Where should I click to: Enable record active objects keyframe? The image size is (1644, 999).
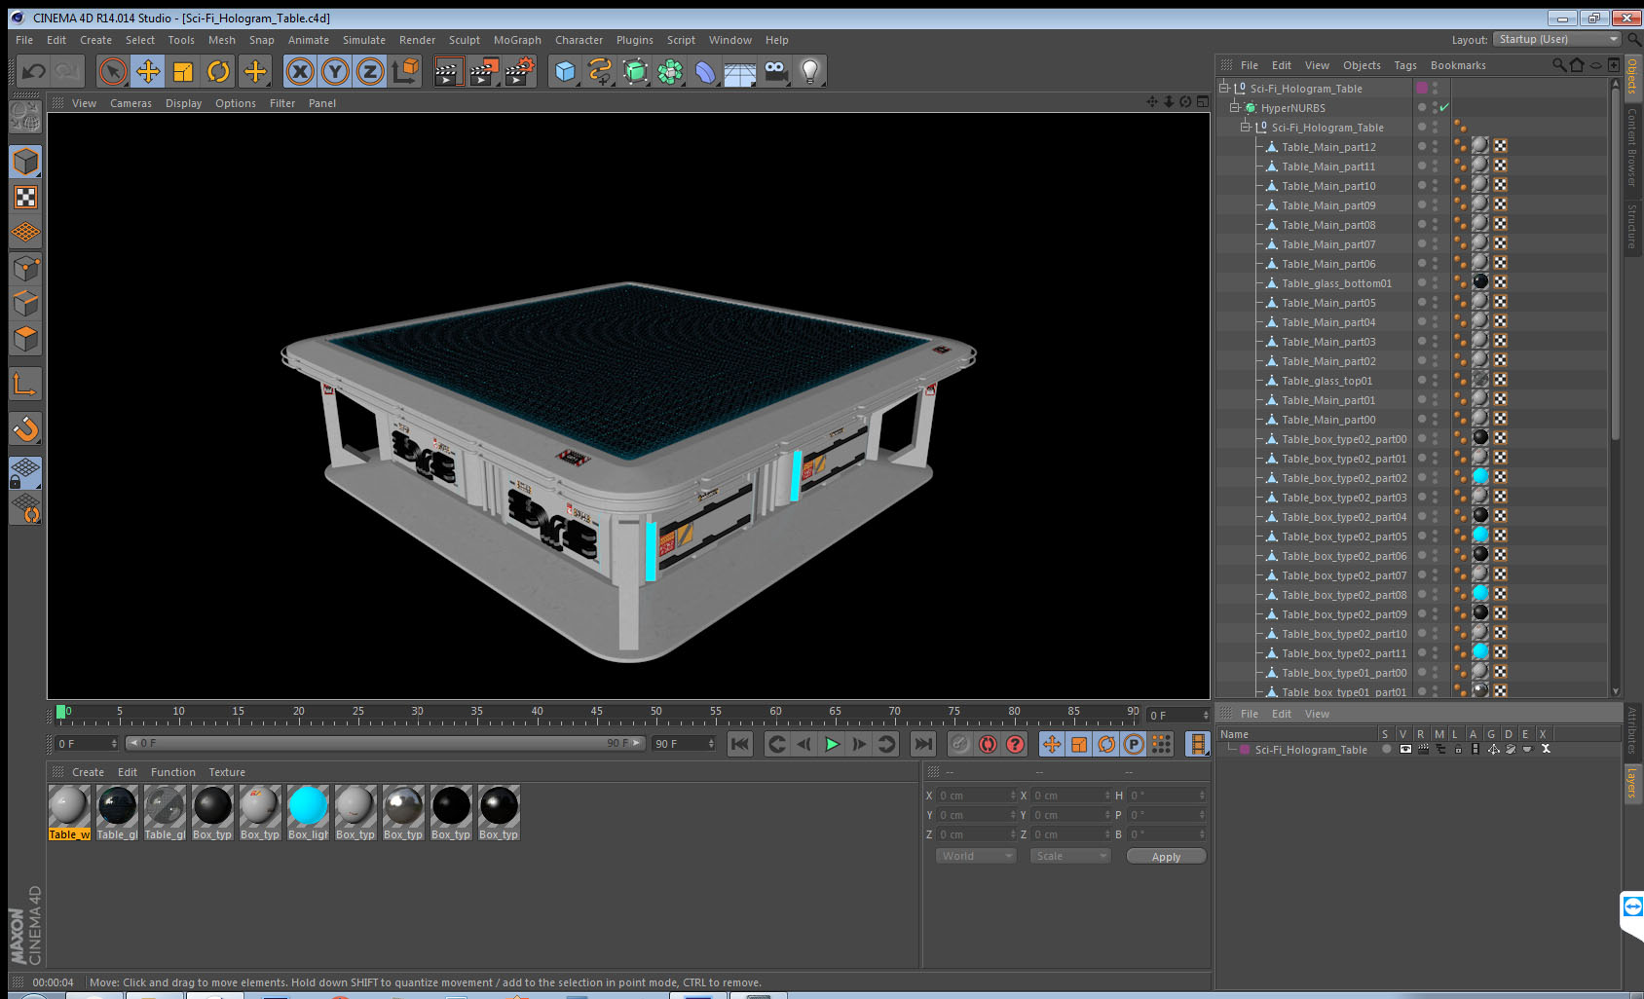click(x=960, y=744)
